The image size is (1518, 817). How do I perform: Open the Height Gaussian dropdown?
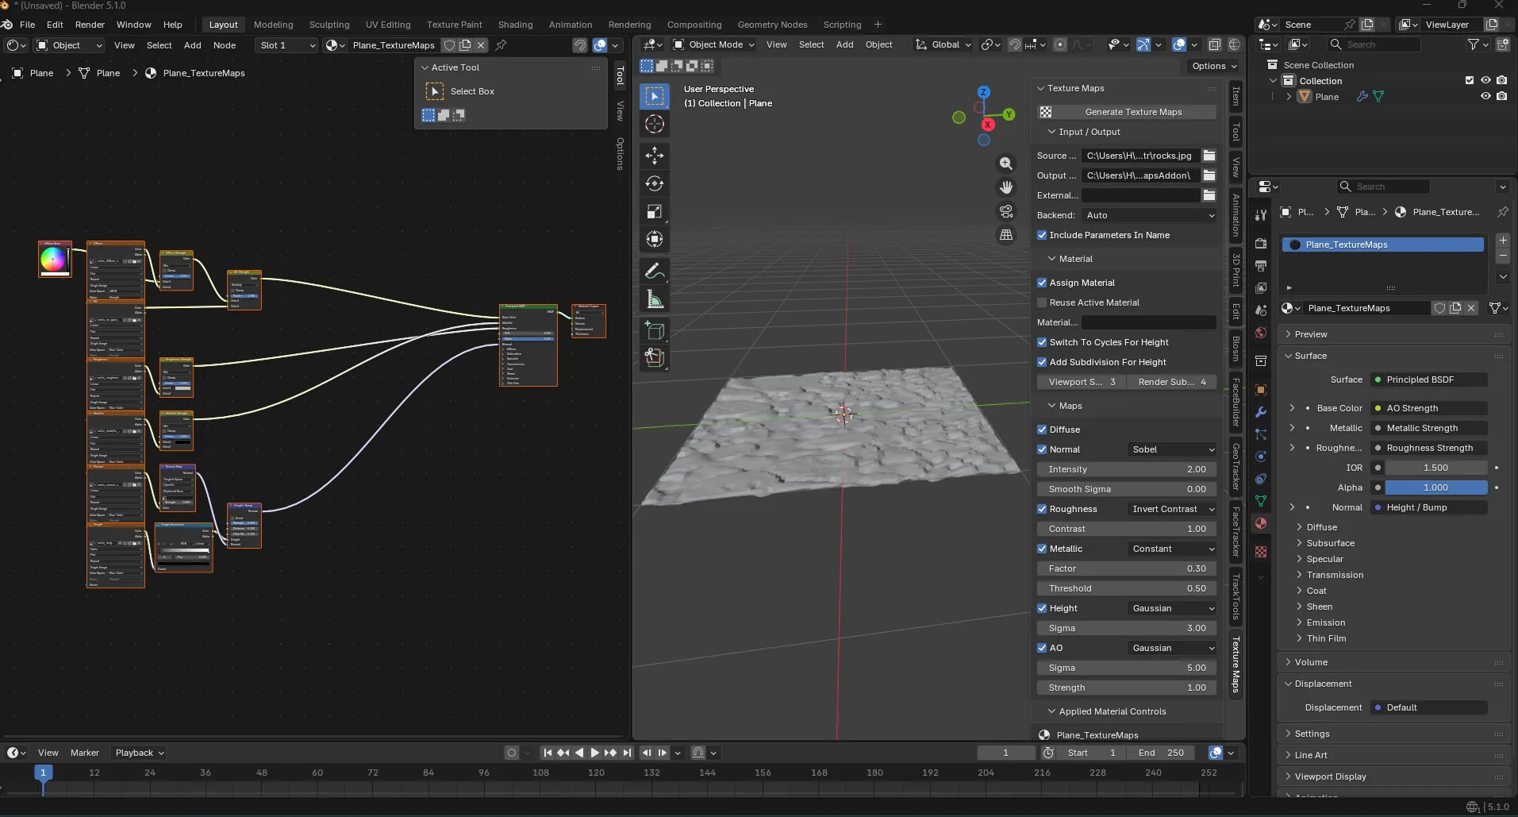coord(1172,608)
